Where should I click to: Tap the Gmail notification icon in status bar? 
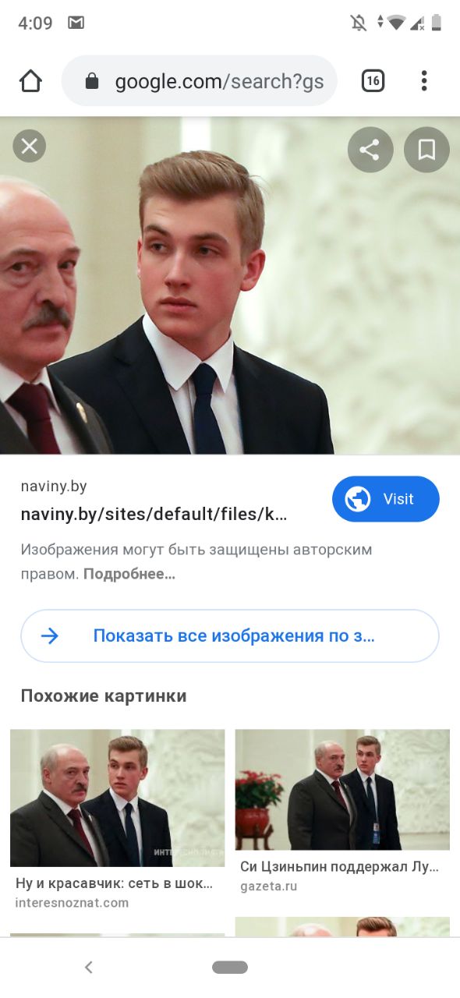click(x=76, y=23)
